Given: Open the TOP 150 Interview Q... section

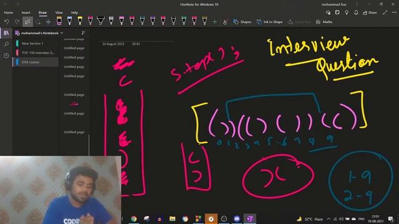Looking at the screenshot, I should pos(36,53).
